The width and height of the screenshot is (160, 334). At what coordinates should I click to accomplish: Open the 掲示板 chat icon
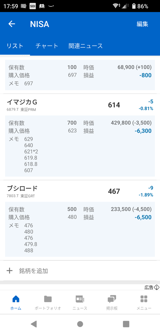[112, 299]
